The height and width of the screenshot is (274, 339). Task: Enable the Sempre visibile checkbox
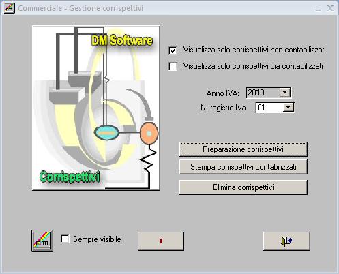click(x=65, y=239)
